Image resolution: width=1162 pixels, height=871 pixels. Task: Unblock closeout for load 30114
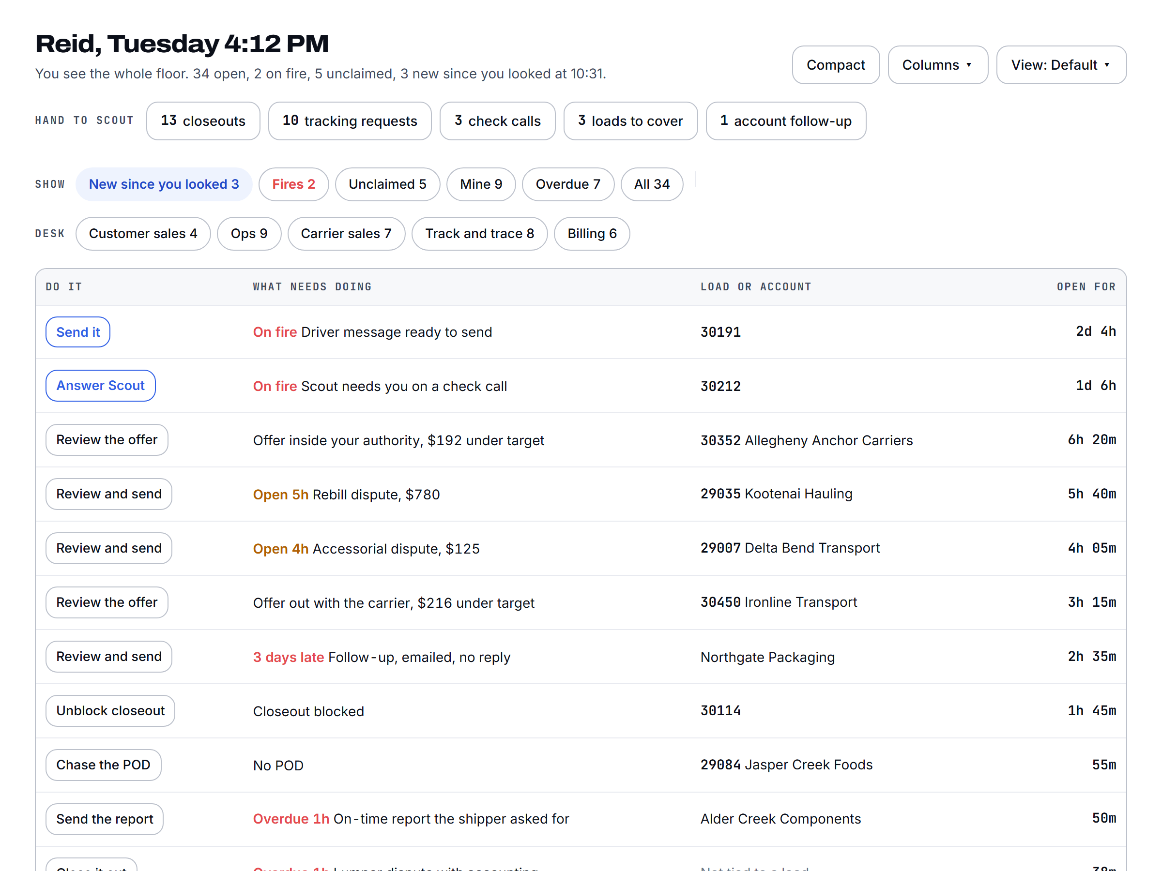point(110,710)
